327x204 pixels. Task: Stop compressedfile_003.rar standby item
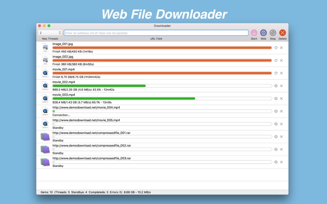(x=276, y=162)
